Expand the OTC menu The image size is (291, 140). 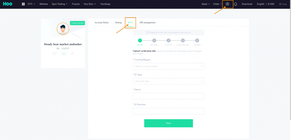(31, 4)
